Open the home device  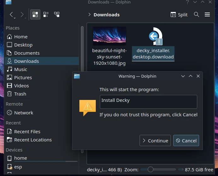pos(42,158)
